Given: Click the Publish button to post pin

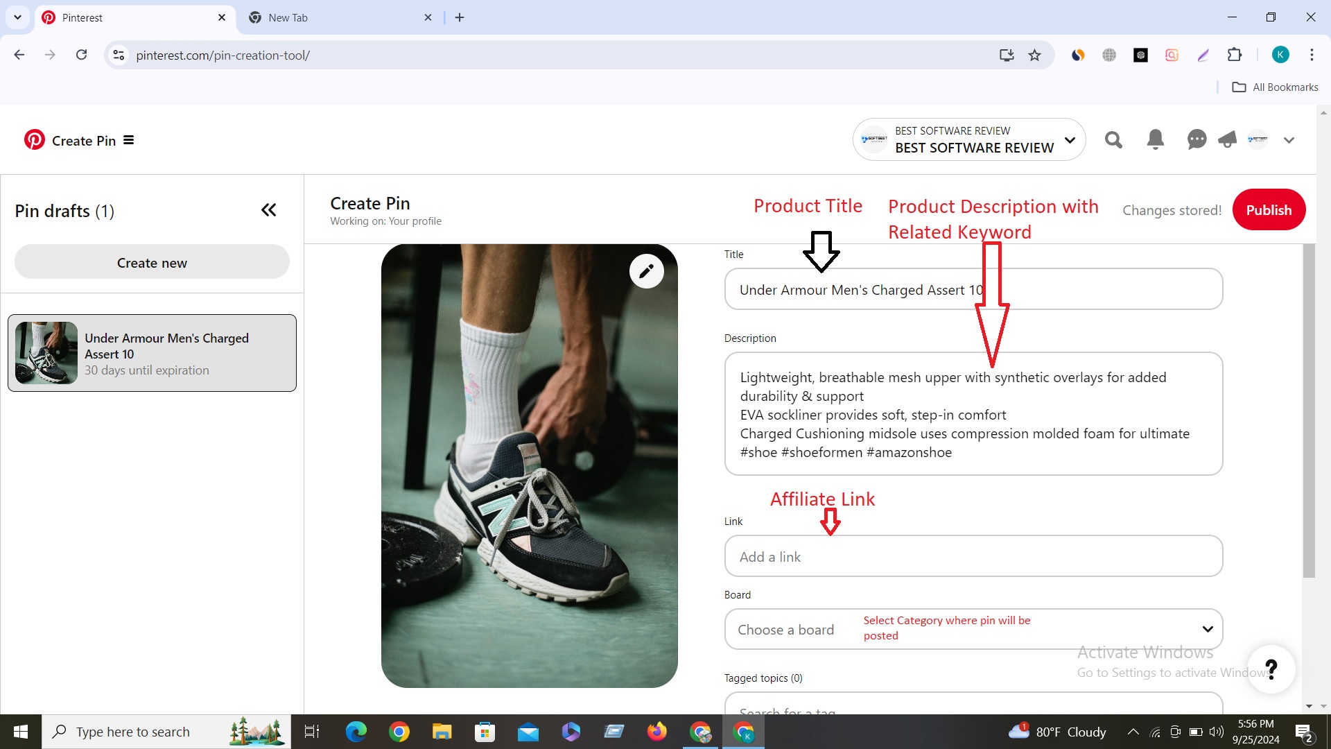Looking at the screenshot, I should click(x=1270, y=209).
